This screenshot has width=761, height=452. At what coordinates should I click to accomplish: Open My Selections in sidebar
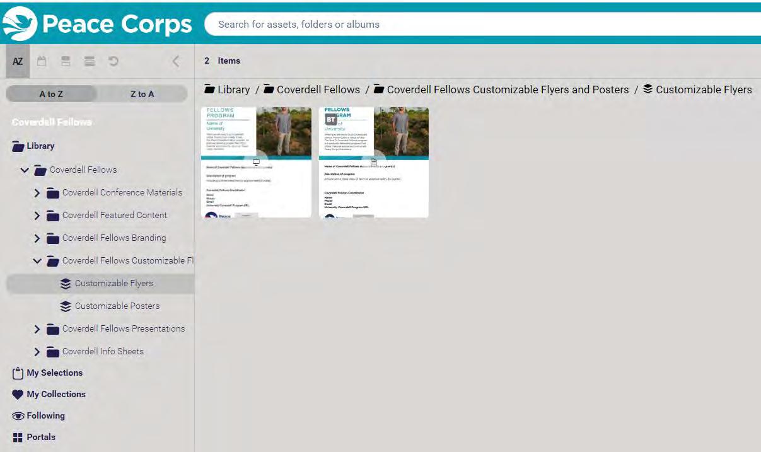click(x=54, y=373)
